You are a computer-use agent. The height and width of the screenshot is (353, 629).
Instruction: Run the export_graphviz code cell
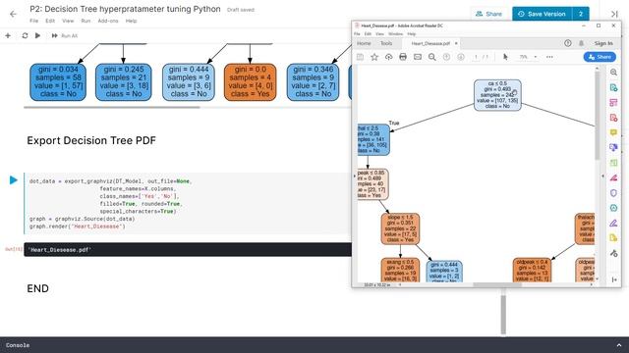pyautogui.click(x=13, y=180)
